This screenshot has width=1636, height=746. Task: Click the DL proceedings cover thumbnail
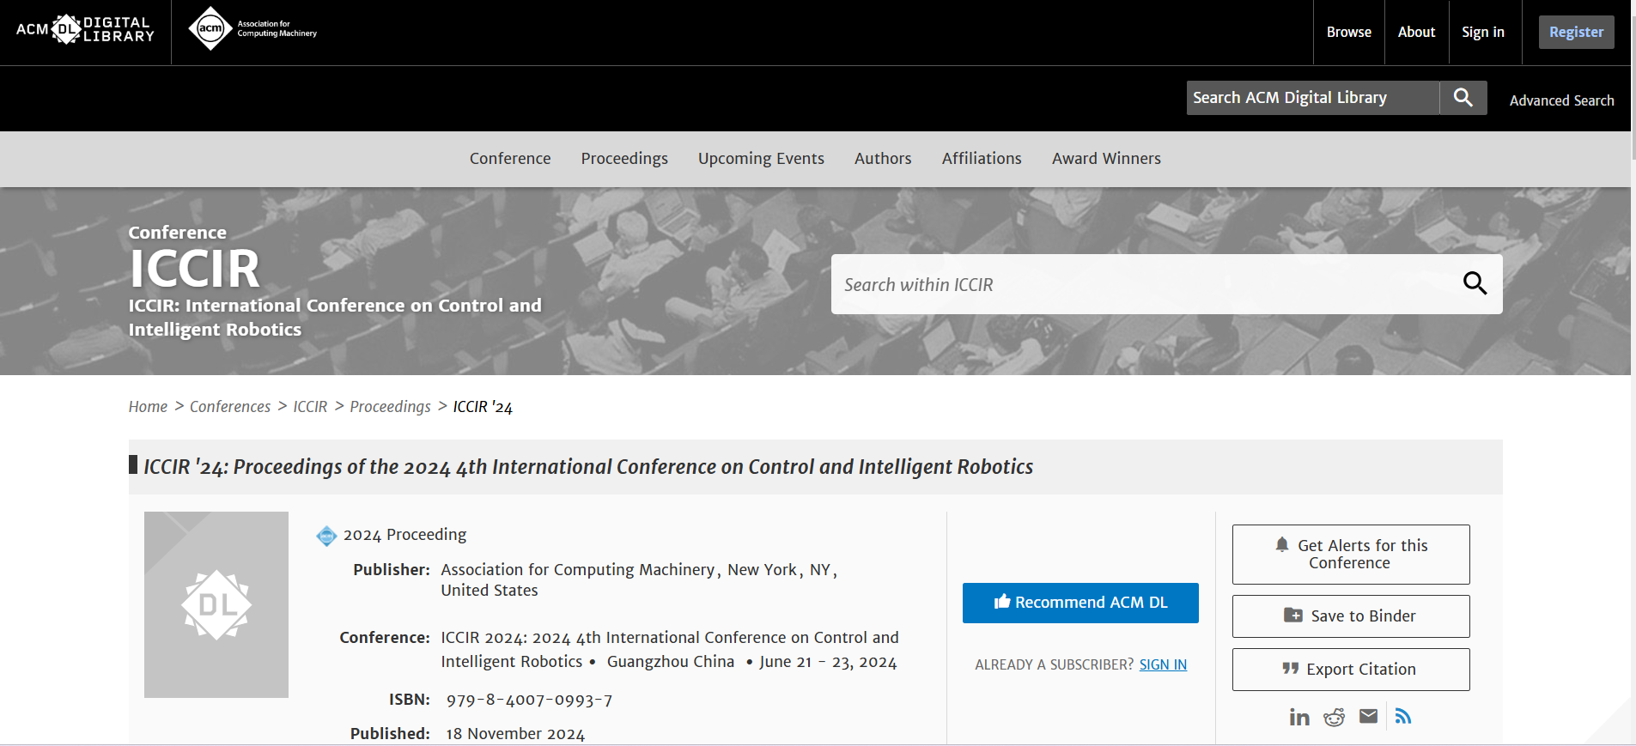coord(216,604)
